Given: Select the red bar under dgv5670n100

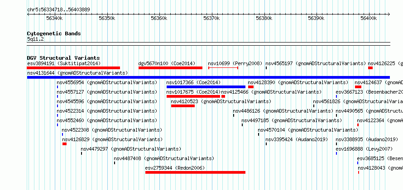Looking at the screenshot, I should click(170, 68).
